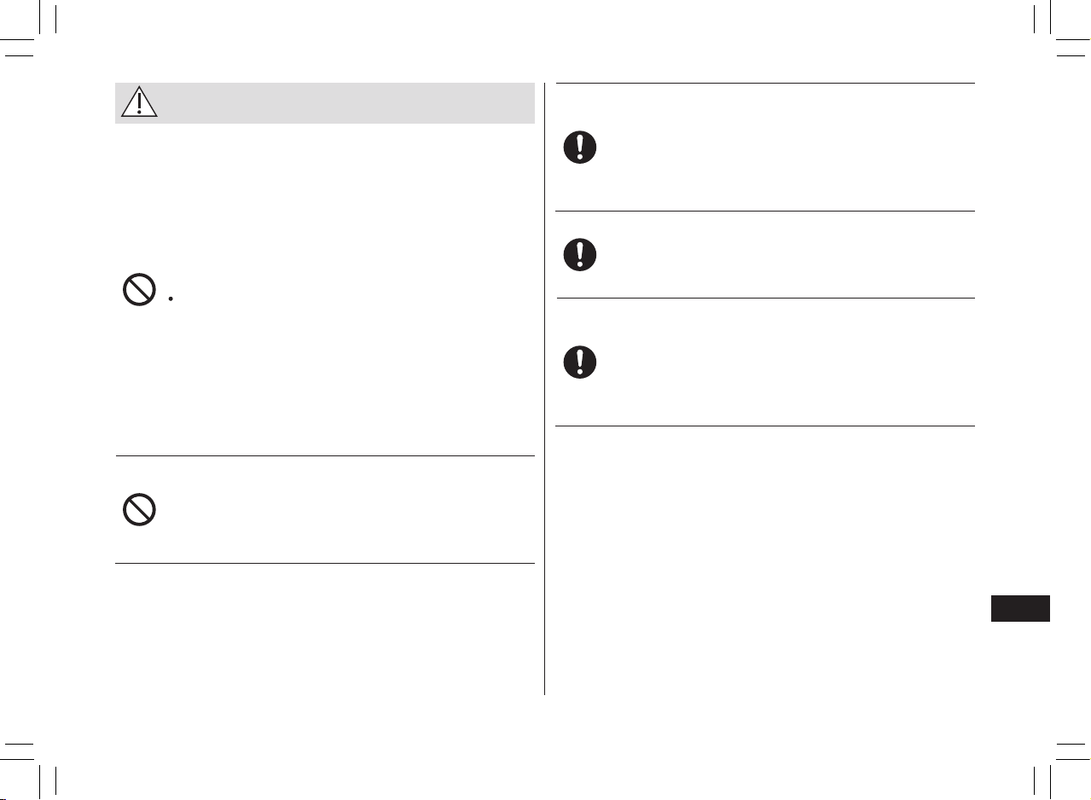
Task: Select the horizontal rule beneath the lower prohibition icon
Action: pyautogui.click(x=325, y=563)
